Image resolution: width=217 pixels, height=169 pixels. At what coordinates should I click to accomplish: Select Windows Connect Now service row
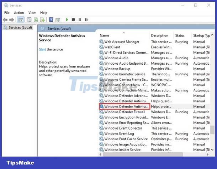[154, 85]
